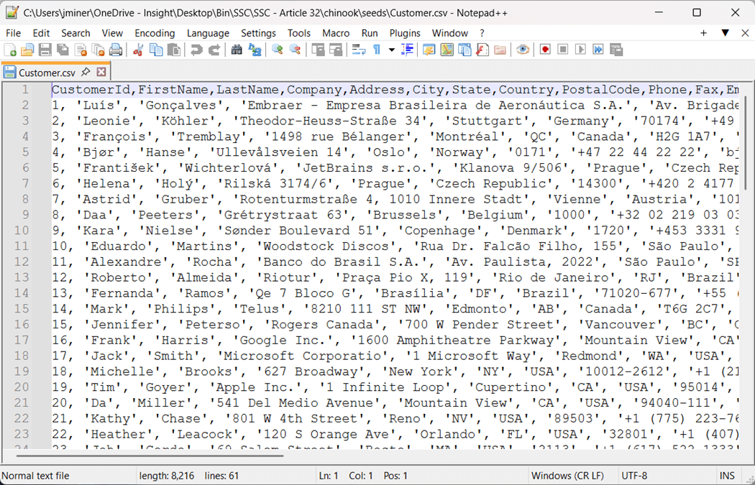755x485 pixels.
Task: Open the Document List icon
Action: pyautogui.click(x=465, y=50)
